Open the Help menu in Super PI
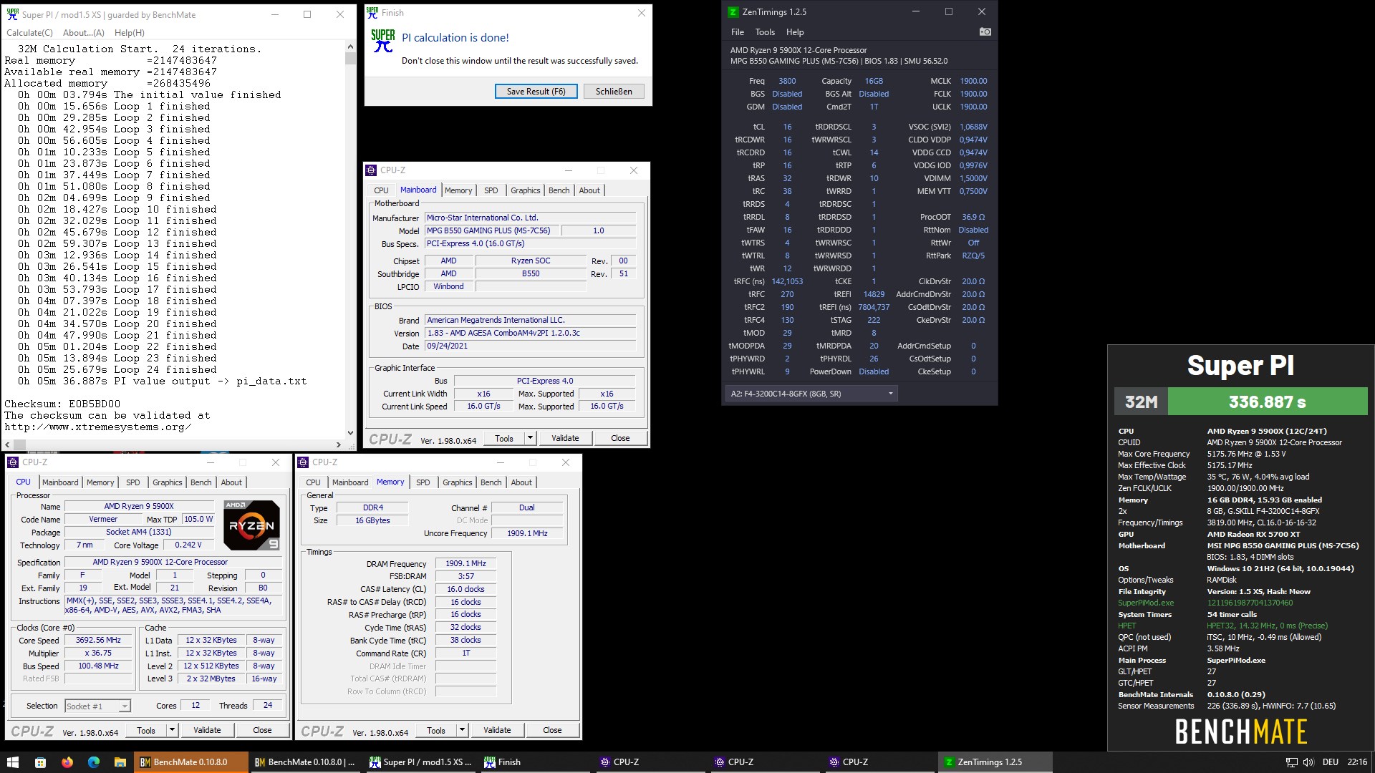The width and height of the screenshot is (1375, 773). [x=130, y=33]
